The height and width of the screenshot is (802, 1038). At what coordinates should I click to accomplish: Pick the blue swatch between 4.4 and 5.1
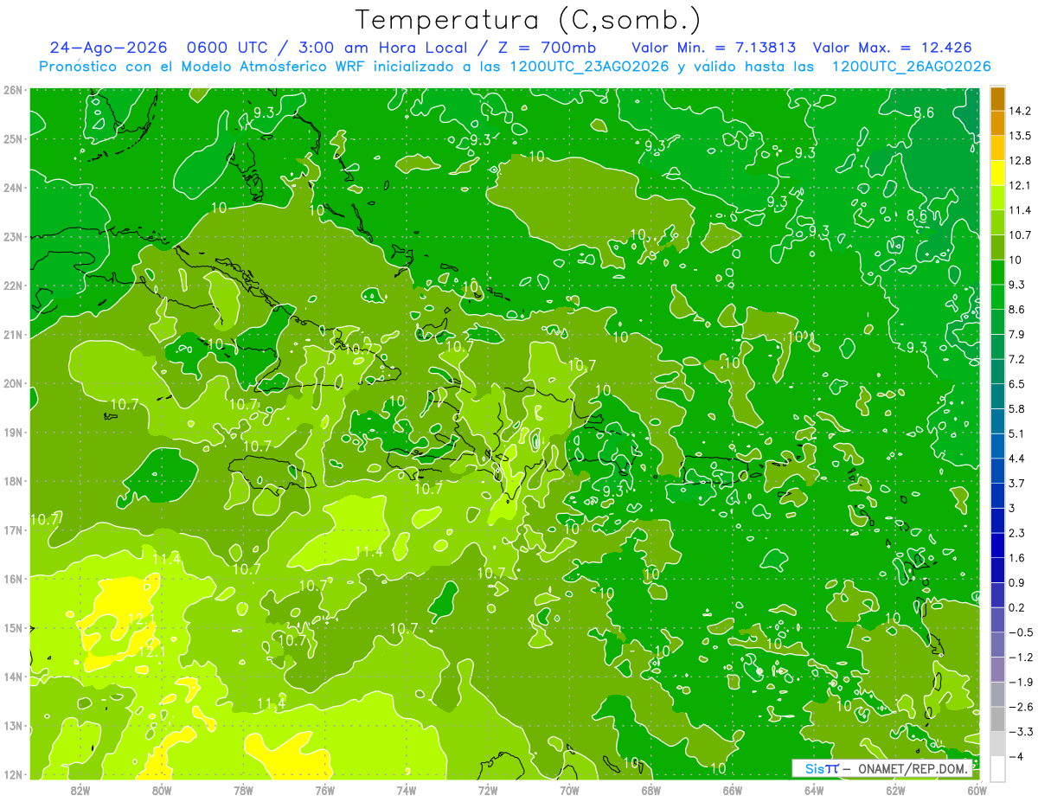[x=997, y=446]
